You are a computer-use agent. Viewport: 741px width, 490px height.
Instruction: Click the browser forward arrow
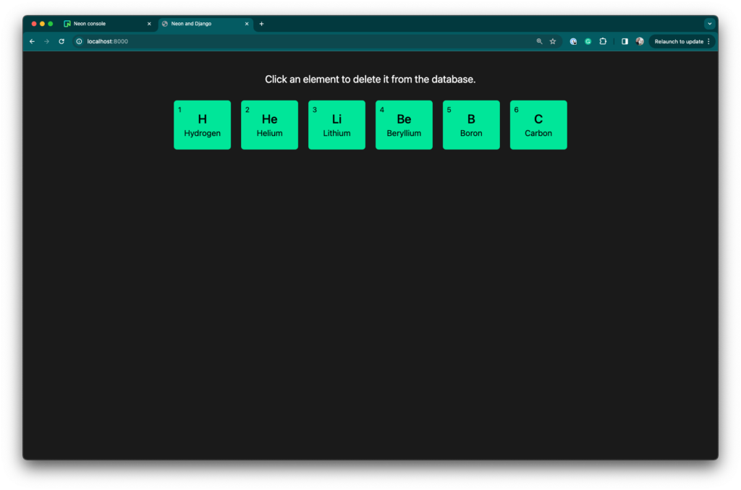tap(47, 41)
